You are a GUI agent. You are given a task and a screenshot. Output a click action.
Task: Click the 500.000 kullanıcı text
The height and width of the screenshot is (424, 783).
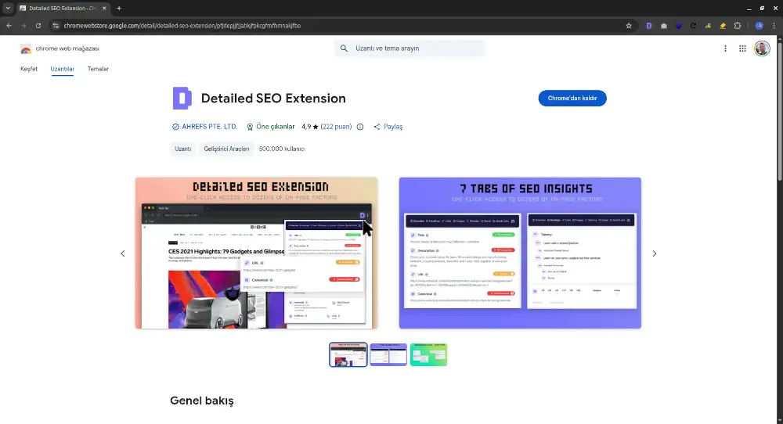coord(282,149)
